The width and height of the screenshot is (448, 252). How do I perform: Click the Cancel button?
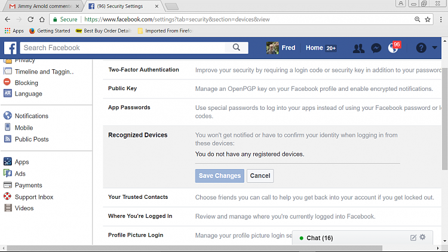click(260, 176)
